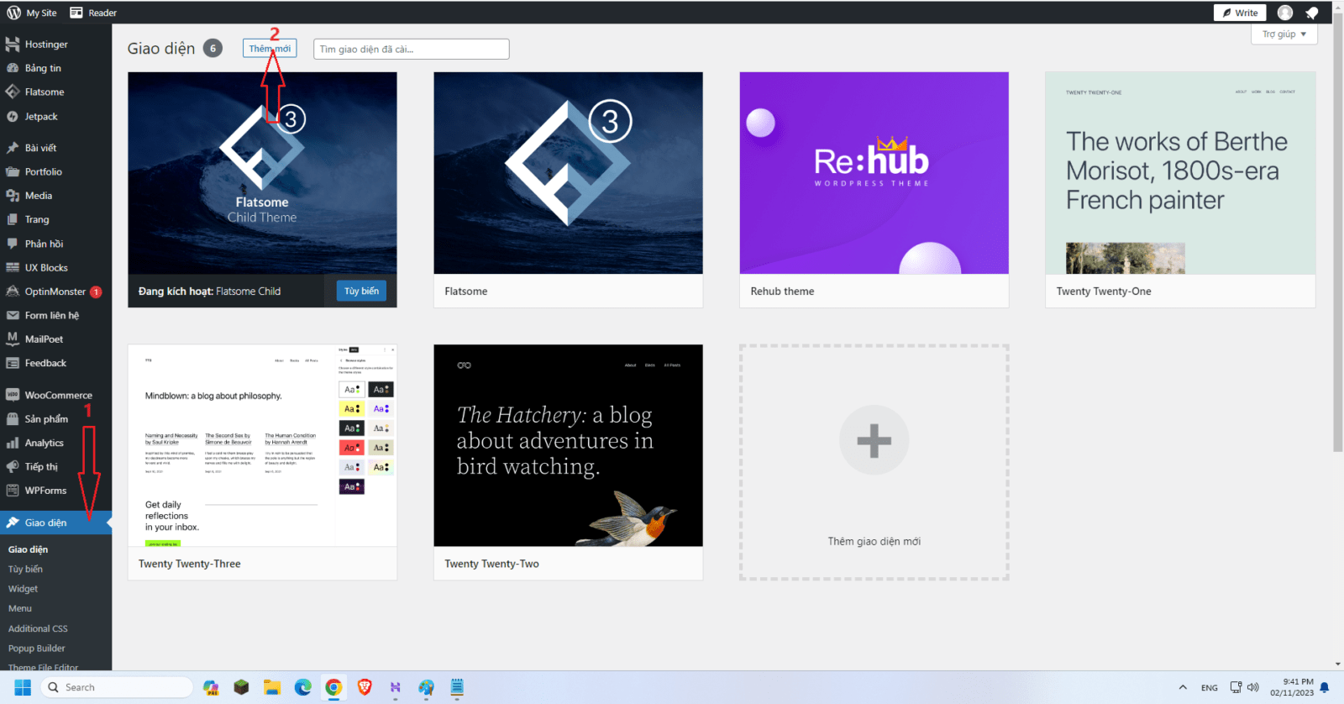Click the OptinMonster icon in sidebar
The width and height of the screenshot is (1344, 704).
click(13, 292)
